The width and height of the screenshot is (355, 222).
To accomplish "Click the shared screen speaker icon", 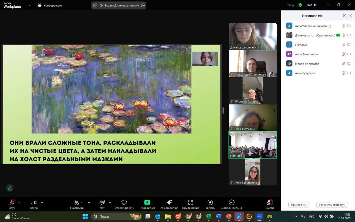I will 101,5.
